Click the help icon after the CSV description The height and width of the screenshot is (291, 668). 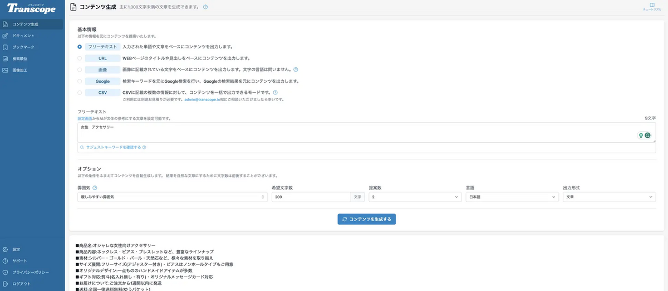[275, 92]
